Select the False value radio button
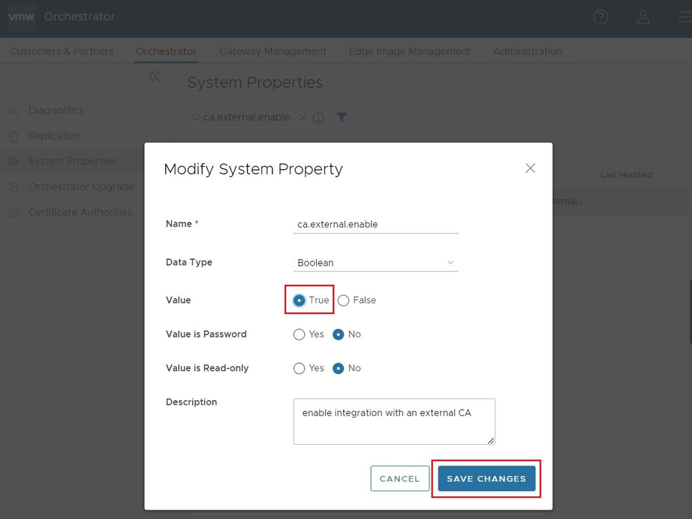The image size is (692, 519). point(344,300)
